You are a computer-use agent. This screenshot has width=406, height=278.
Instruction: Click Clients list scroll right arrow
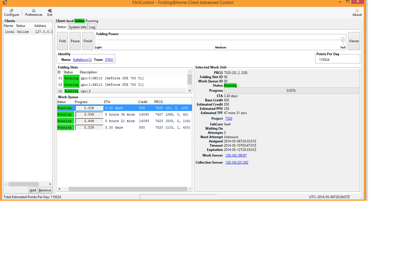[50, 184]
